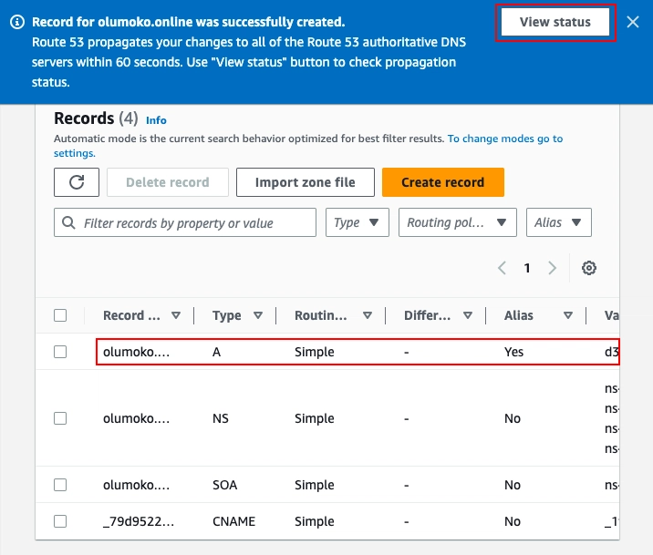Sort by Record name column arrow
The image size is (653, 555).
point(176,315)
